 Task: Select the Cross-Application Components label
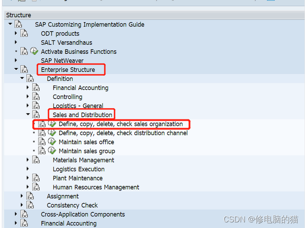tap(83, 214)
